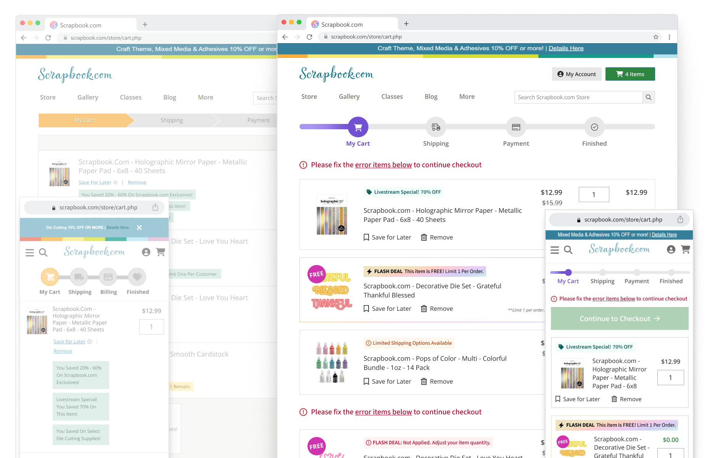The height and width of the screenshot is (458, 707).
Task: Open new tab in front browser window
Action: pyautogui.click(x=406, y=24)
